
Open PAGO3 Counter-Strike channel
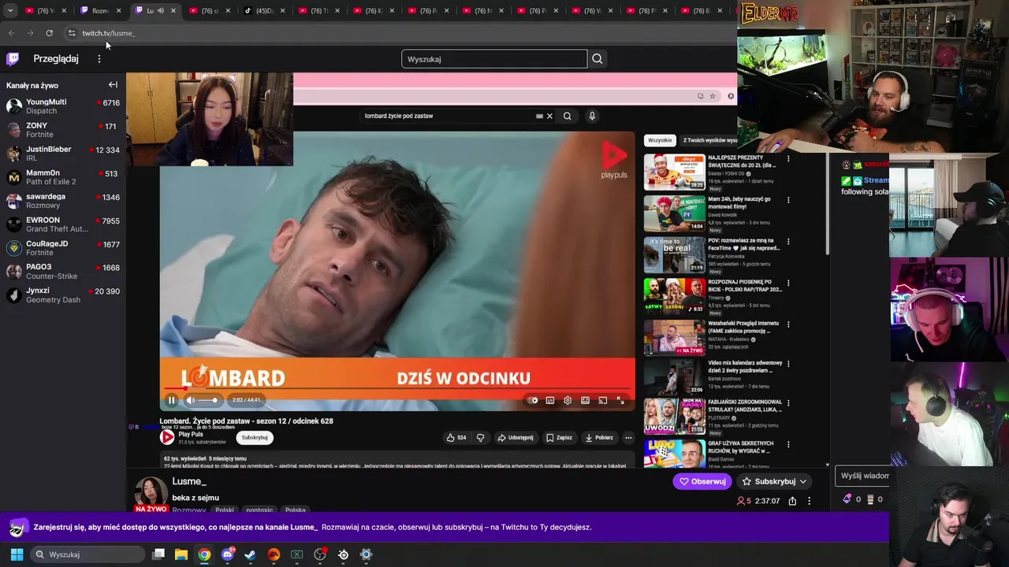[63, 272]
